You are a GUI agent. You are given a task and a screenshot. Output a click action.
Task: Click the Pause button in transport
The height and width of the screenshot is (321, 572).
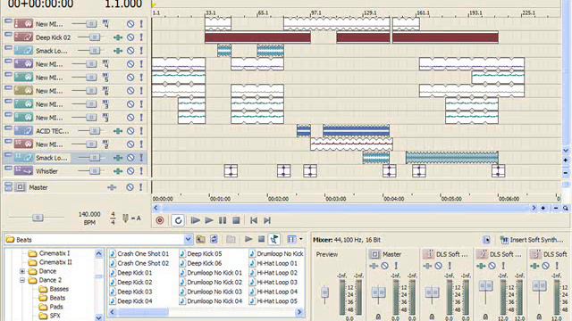223,220
